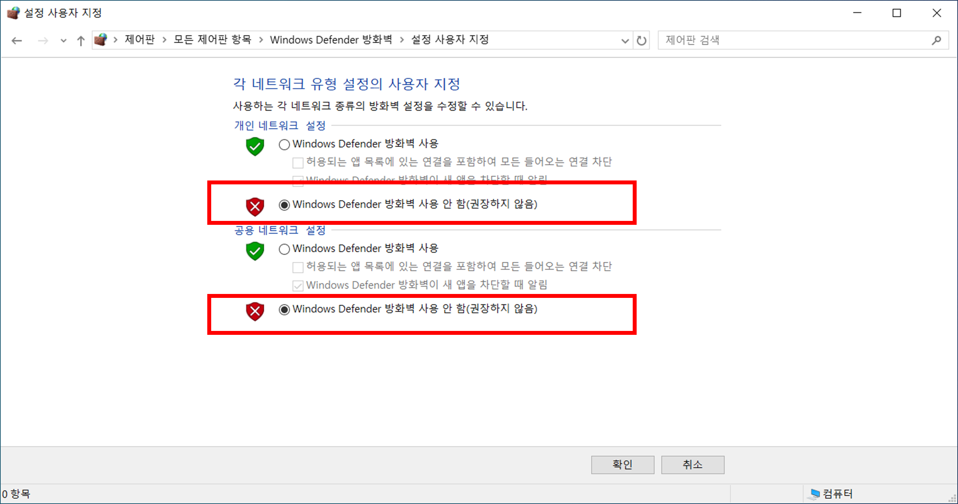The height and width of the screenshot is (504, 958).
Task: Click the search magnifier icon
Action: click(x=936, y=40)
